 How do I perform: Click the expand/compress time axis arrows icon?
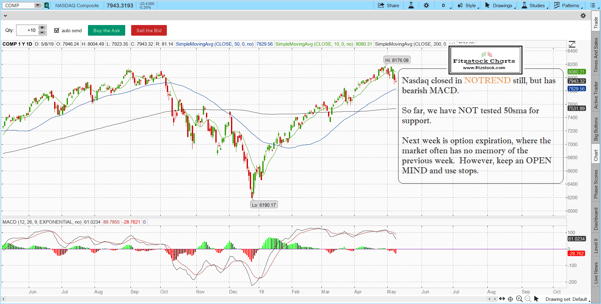(502, 299)
